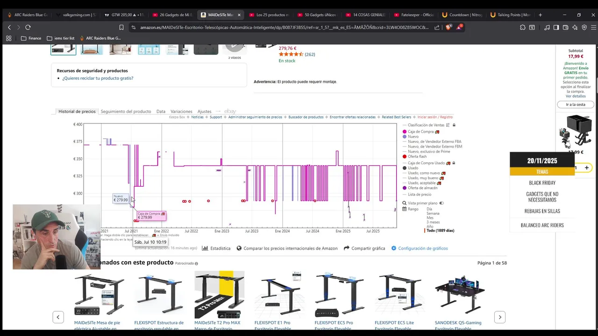Switch to the Variaciones tab
The width and height of the screenshot is (598, 336).
pyautogui.click(x=181, y=112)
